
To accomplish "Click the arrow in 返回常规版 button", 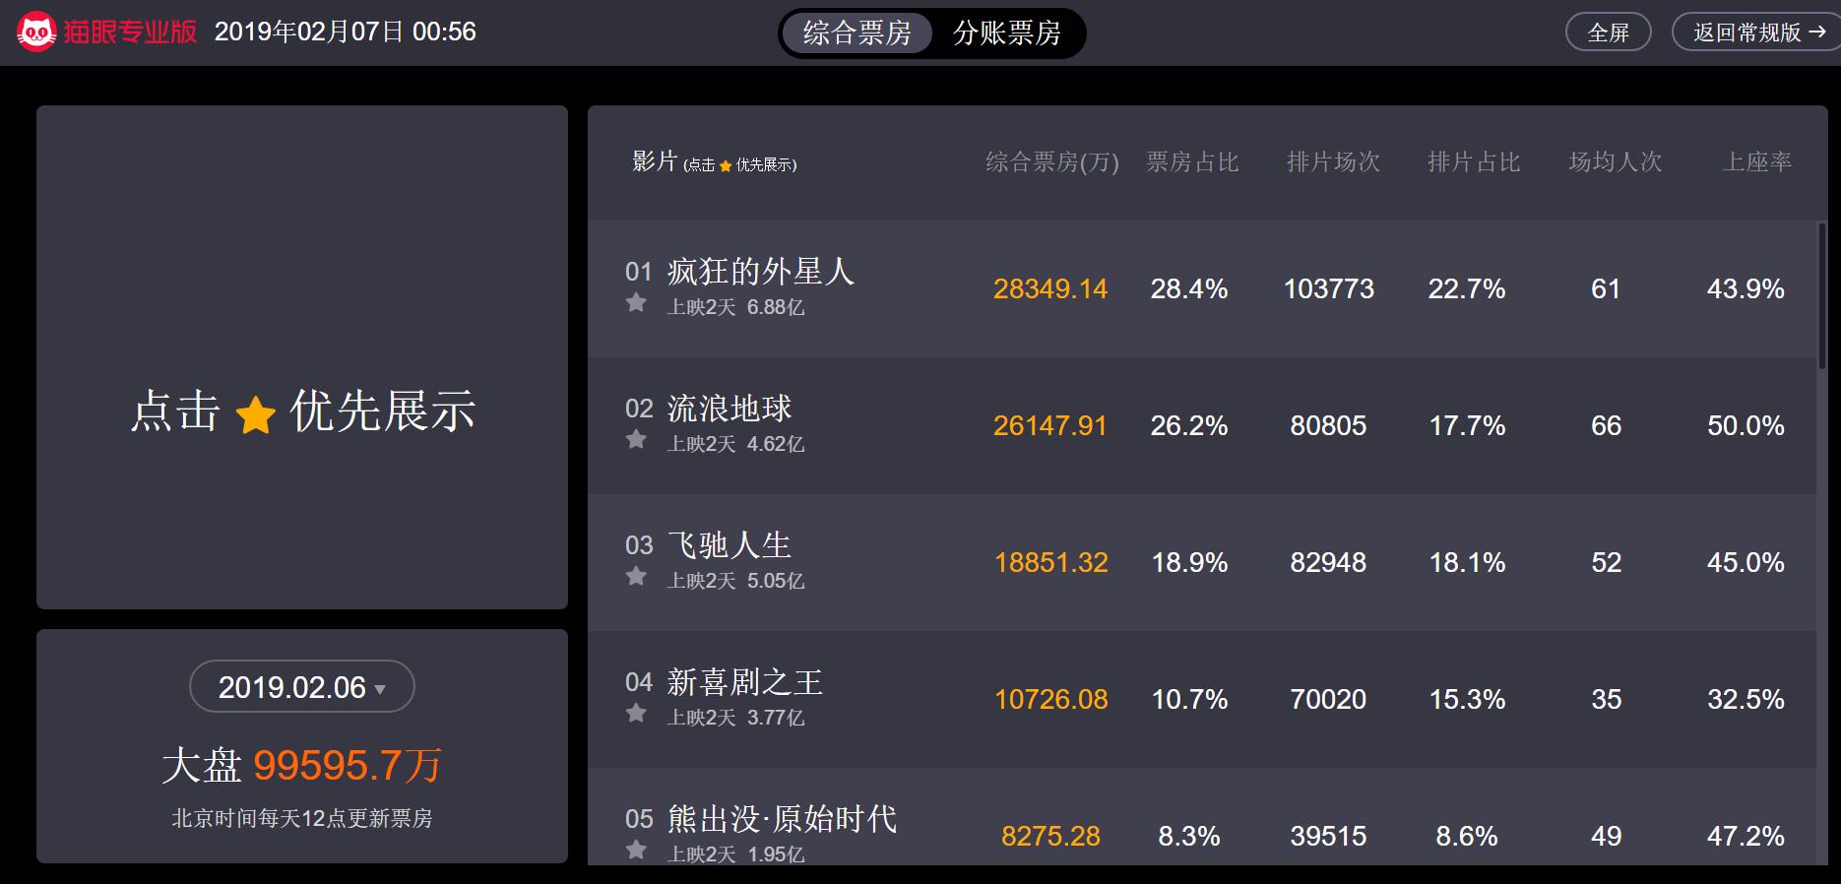I will coord(1817,32).
